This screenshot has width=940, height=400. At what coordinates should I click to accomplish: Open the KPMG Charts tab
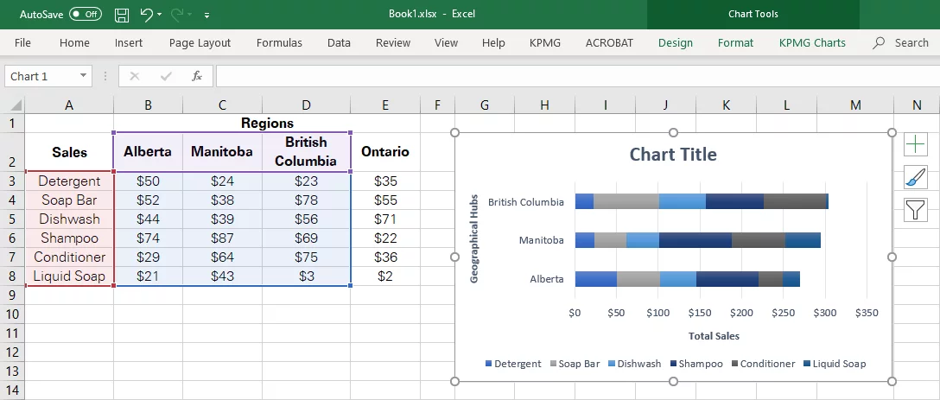[x=812, y=42]
